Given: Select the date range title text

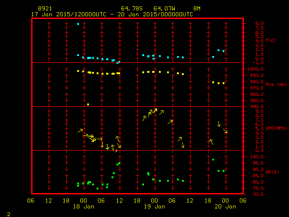Looking at the screenshot, I should [x=112, y=14].
